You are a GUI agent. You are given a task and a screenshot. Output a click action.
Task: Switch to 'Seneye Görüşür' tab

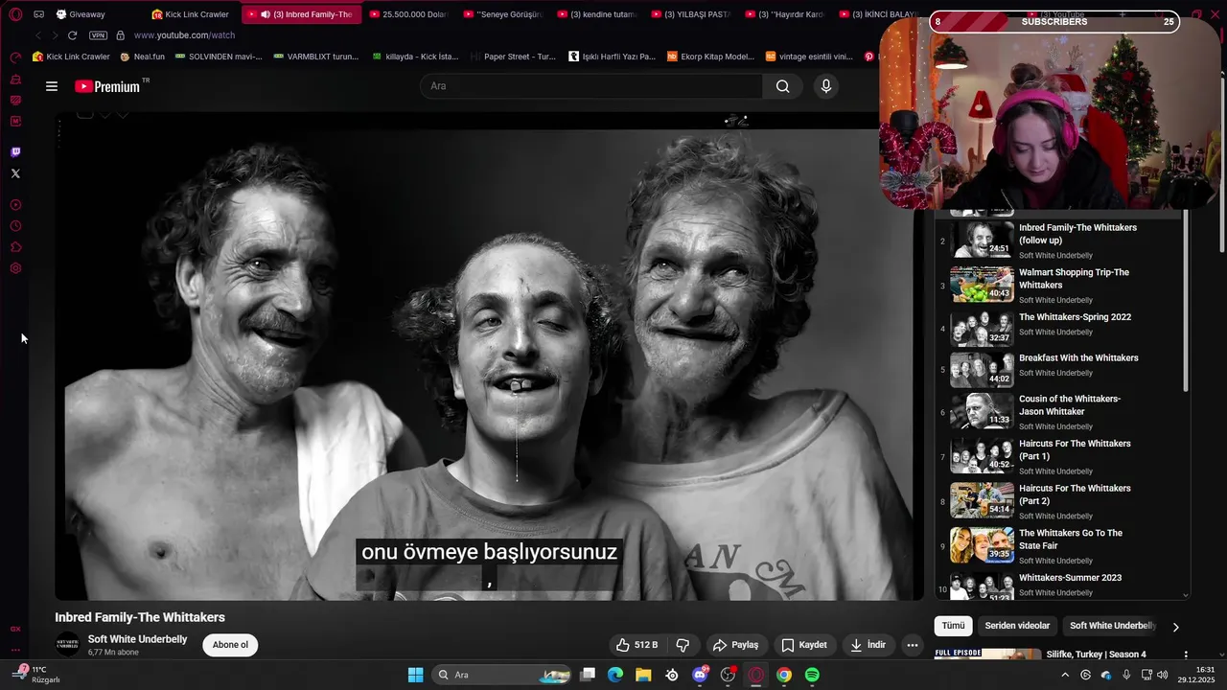click(x=502, y=14)
